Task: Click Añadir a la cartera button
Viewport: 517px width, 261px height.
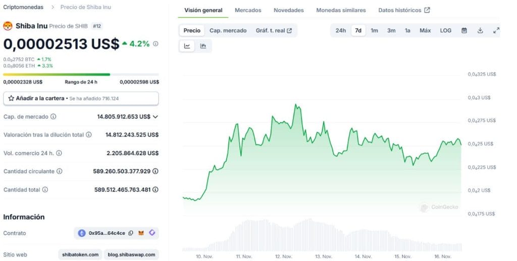Action: [81, 98]
